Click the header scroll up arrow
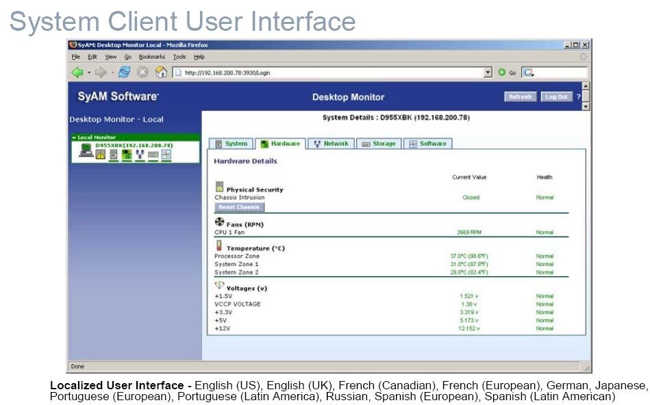This screenshot has height=405, width=650. pos(586,86)
